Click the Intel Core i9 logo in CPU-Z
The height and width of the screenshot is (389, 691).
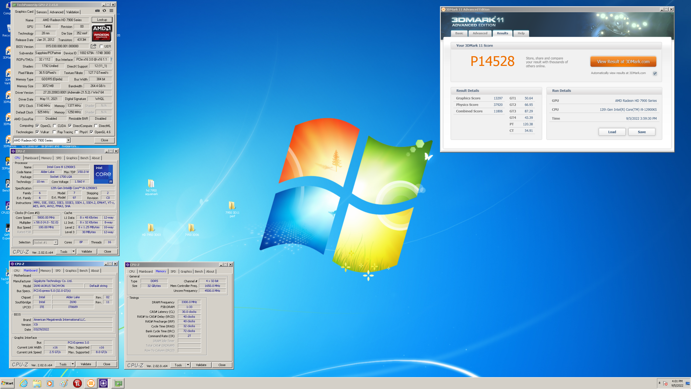click(x=103, y=174)
